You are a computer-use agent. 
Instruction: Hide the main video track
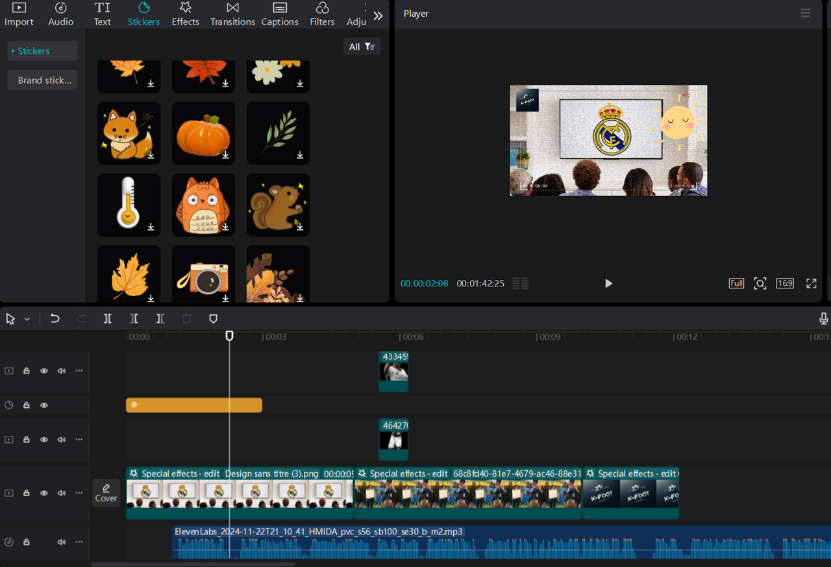[x=44, y=493]
